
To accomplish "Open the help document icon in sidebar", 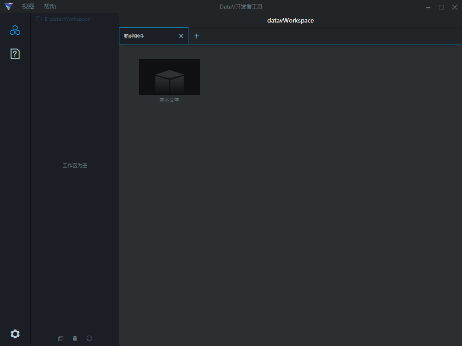I will (15, 54).
